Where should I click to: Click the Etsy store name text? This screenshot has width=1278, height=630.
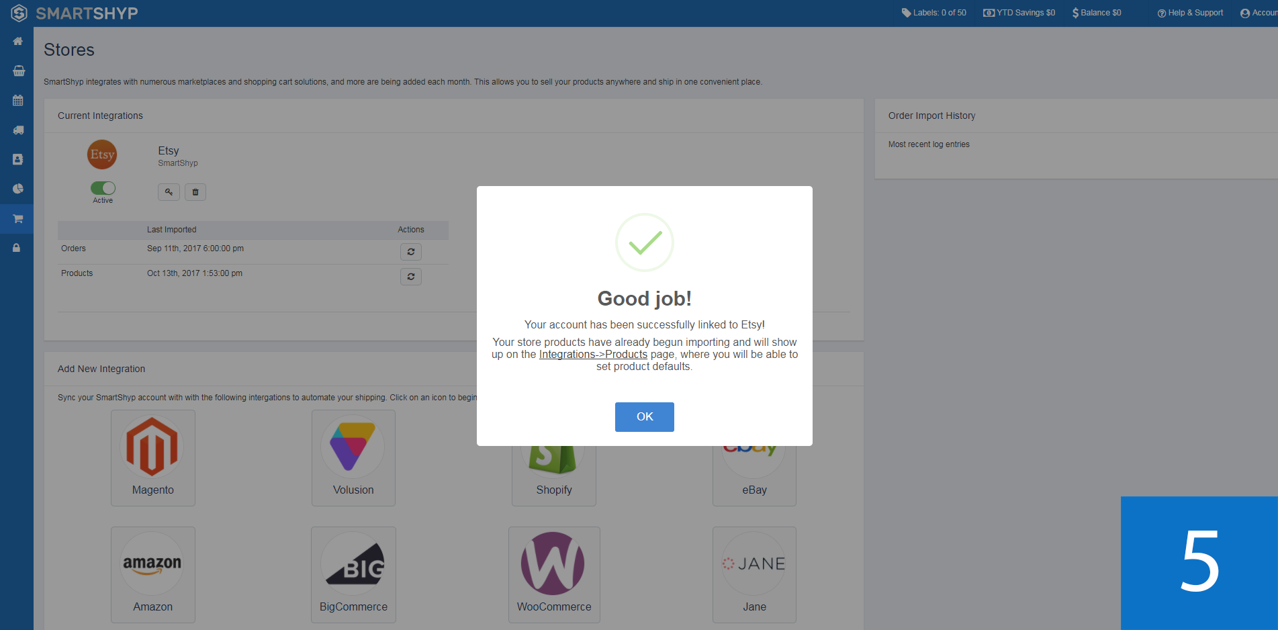pyautogui.click(x=169, y=150)
